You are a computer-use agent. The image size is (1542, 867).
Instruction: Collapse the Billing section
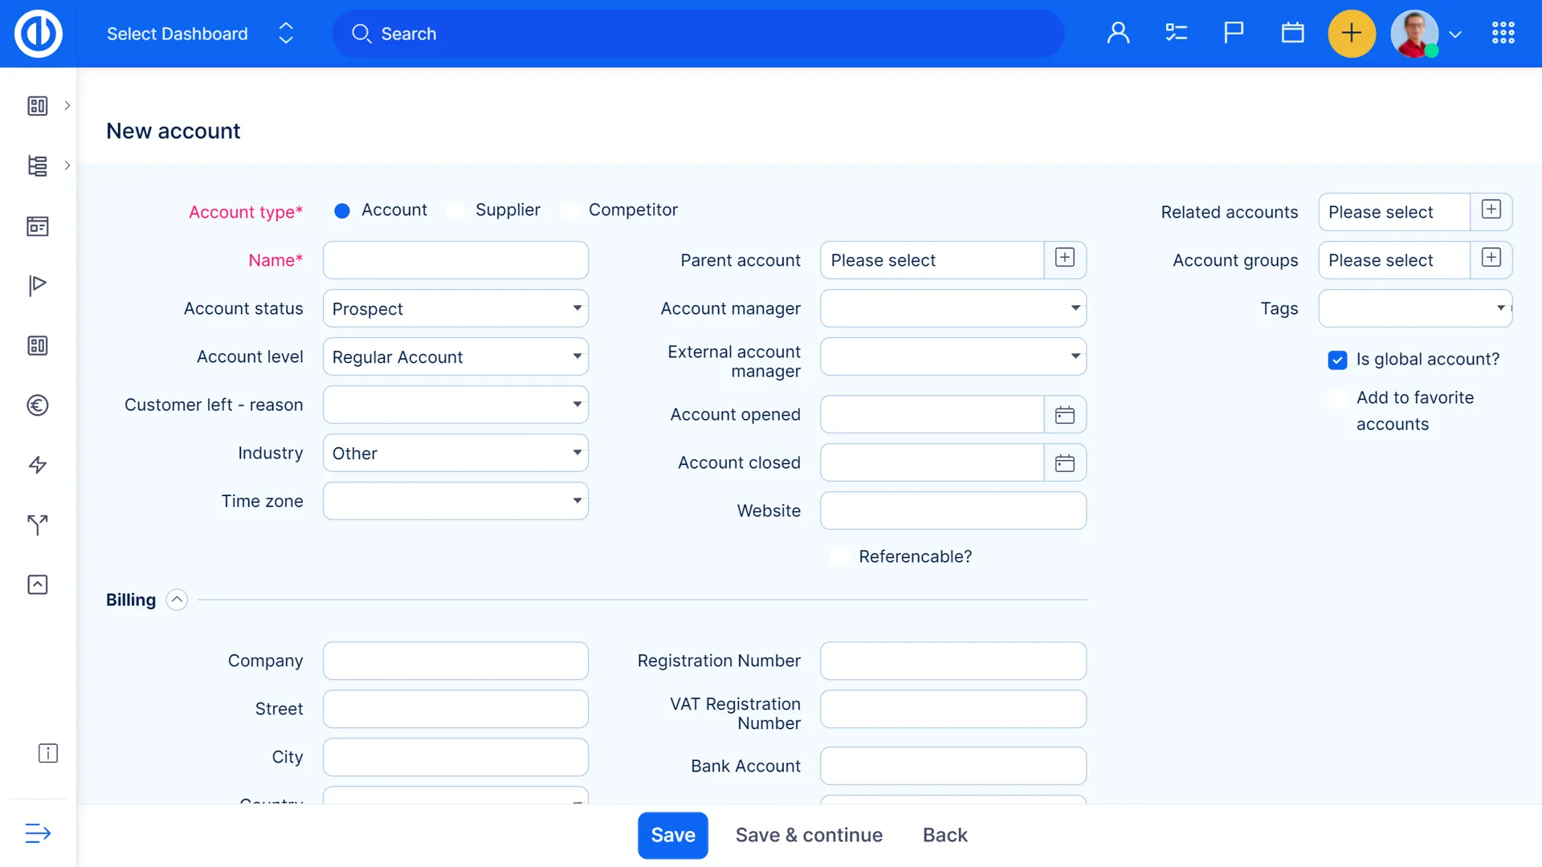pyautogui.click(x=177, y=600)
